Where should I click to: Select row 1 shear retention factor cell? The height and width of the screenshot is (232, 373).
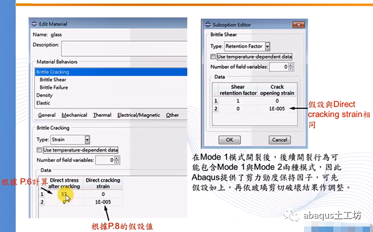click(238, 101)
